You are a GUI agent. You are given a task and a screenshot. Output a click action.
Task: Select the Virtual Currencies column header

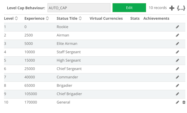pyautogui.click(x=106, y=18)
